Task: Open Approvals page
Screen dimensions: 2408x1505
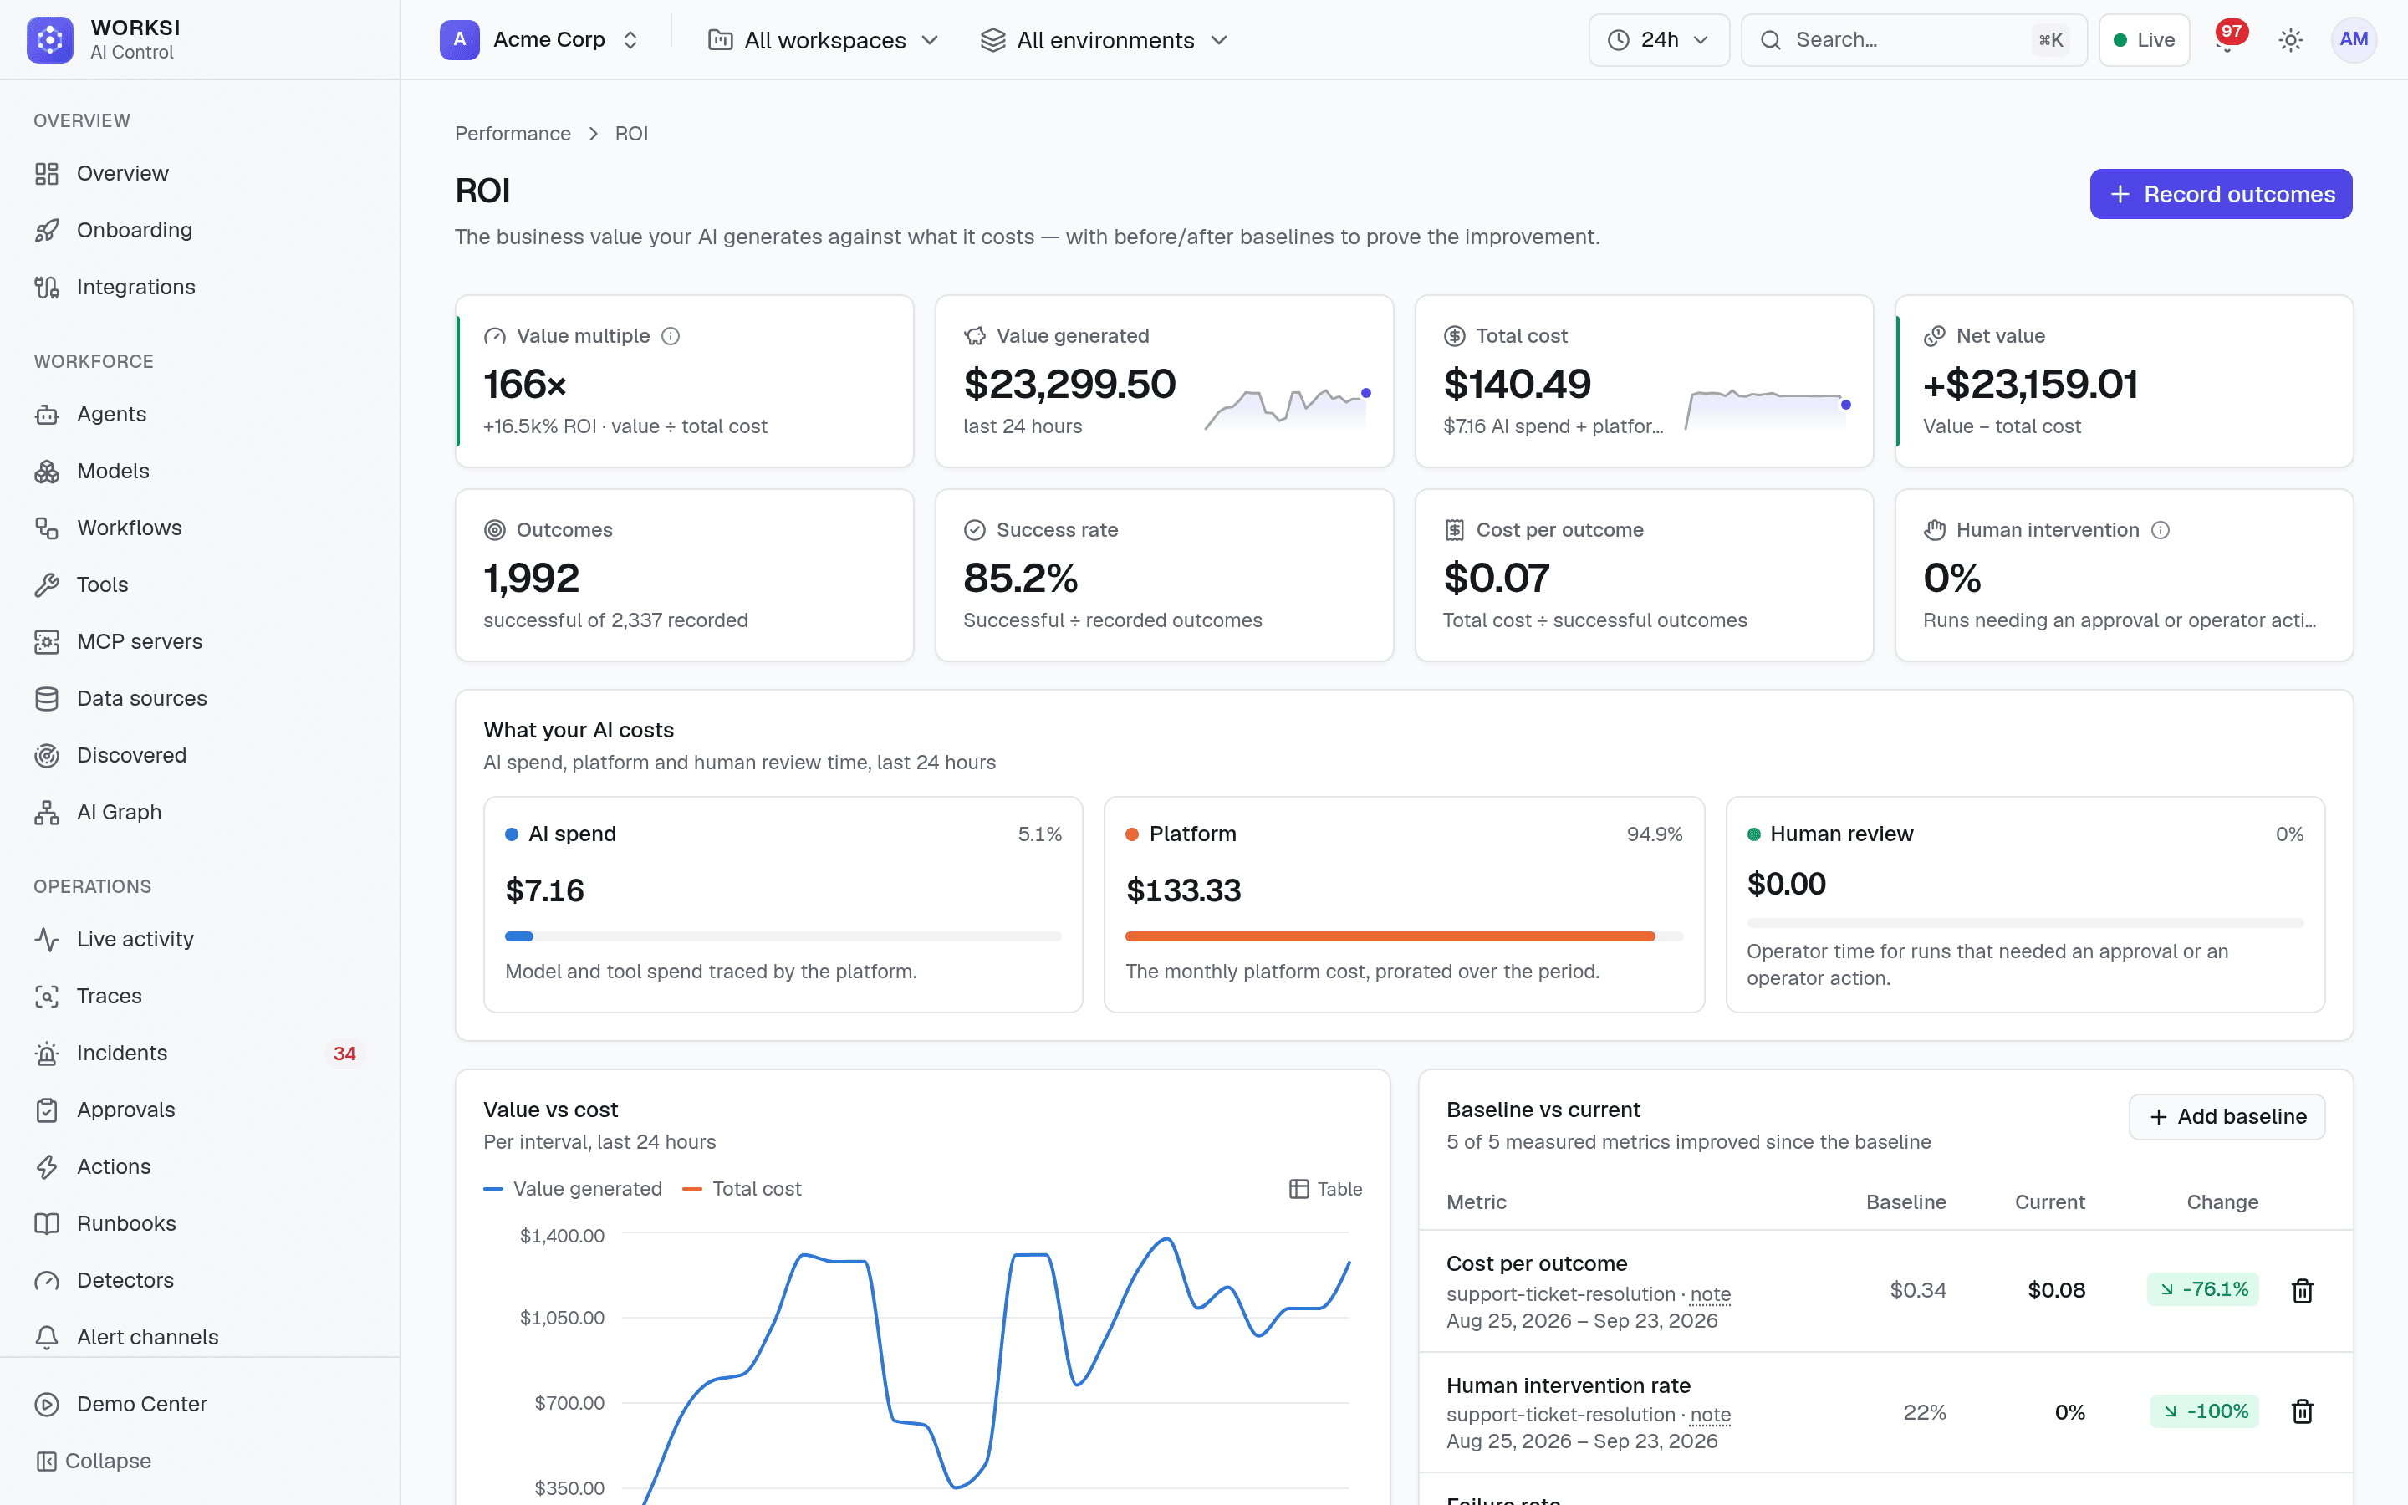Action: pyautogui.click(x=199, y=1109)
